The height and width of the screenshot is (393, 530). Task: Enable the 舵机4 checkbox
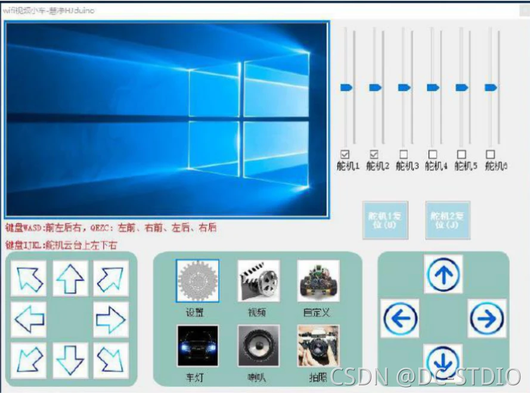(433, 154)
